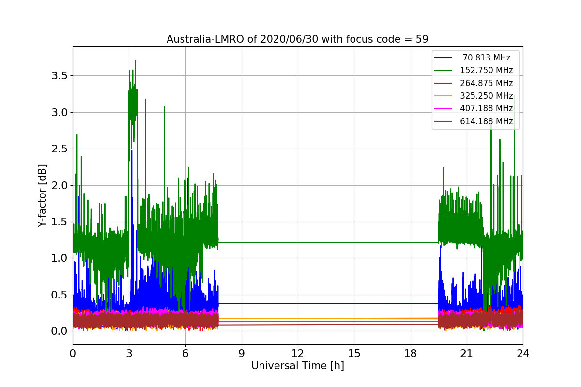581x387 pixels.
Task: Click the x-axis tick label 18
Action: [x=410, y=353]
